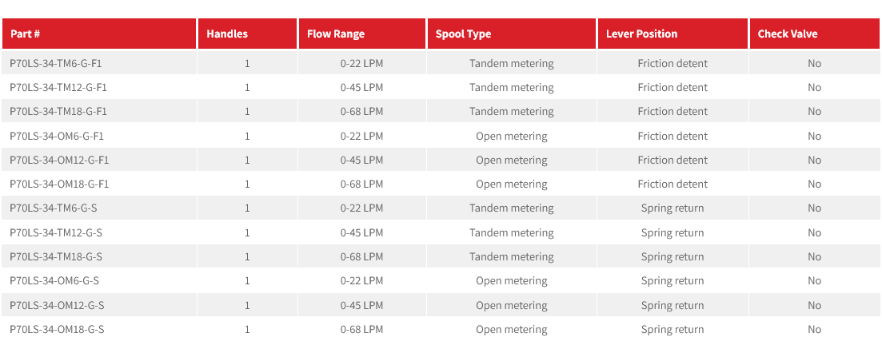Click 0-68 LPM in the P70LS-34-OM18-G-S row
The image size is (882, 349).
click(361, 329)
